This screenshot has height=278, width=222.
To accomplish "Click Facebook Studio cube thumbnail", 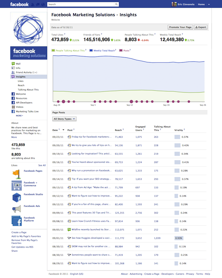I will pyautogui.click(x=17, y=197).
